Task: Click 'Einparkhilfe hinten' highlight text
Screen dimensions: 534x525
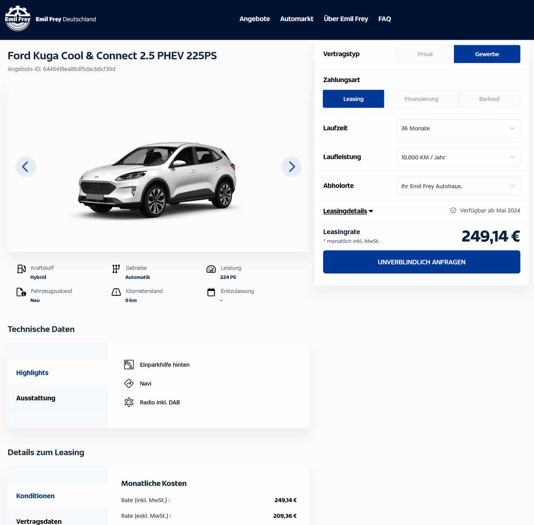Action: (165, 365)
